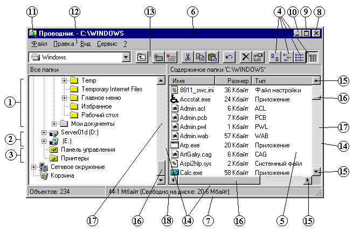Click file list scroll left arrow

[174, 180]
